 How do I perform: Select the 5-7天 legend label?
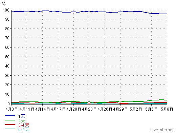[x=24, y=129]
